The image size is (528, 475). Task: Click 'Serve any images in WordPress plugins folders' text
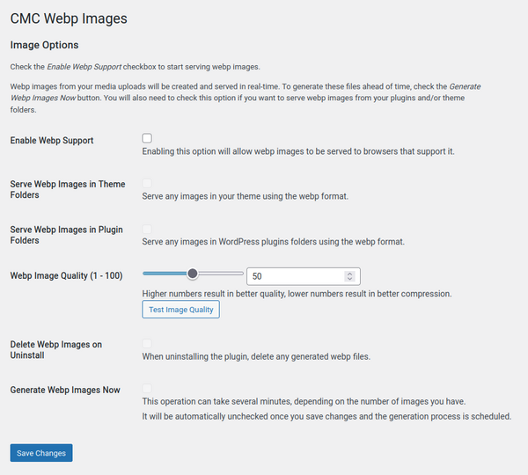[273, 242]
